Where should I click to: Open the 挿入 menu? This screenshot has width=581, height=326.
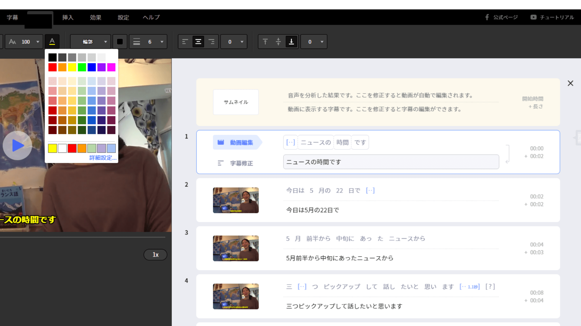pos(68,17)
